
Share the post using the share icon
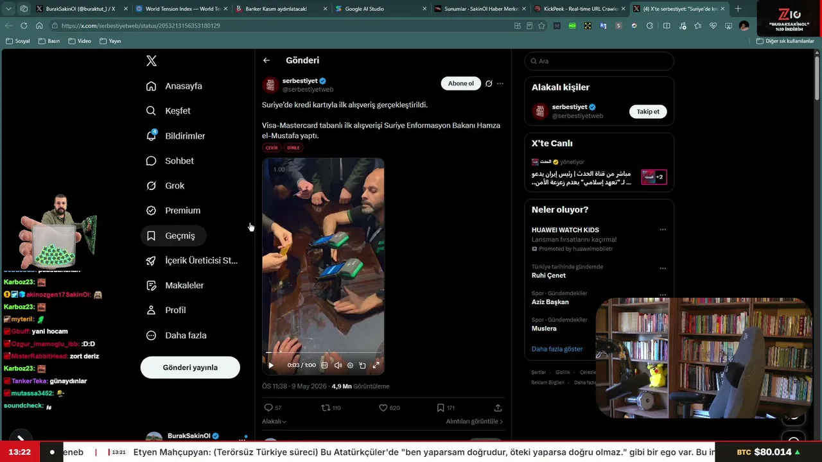498,407
